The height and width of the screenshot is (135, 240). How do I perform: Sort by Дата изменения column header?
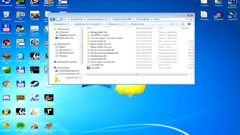point(144,28)
